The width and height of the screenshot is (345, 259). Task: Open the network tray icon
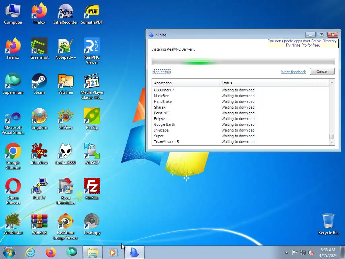click(303, 253)
